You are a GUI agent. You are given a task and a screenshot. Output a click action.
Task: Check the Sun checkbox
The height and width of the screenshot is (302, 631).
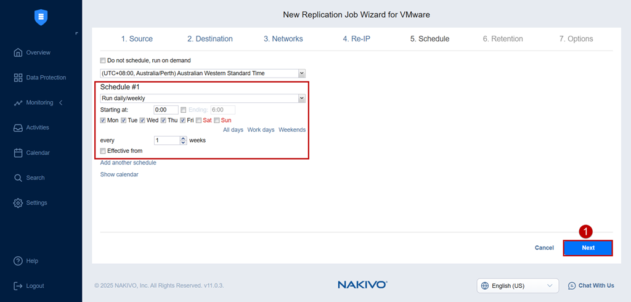click(x=216, y=120)
